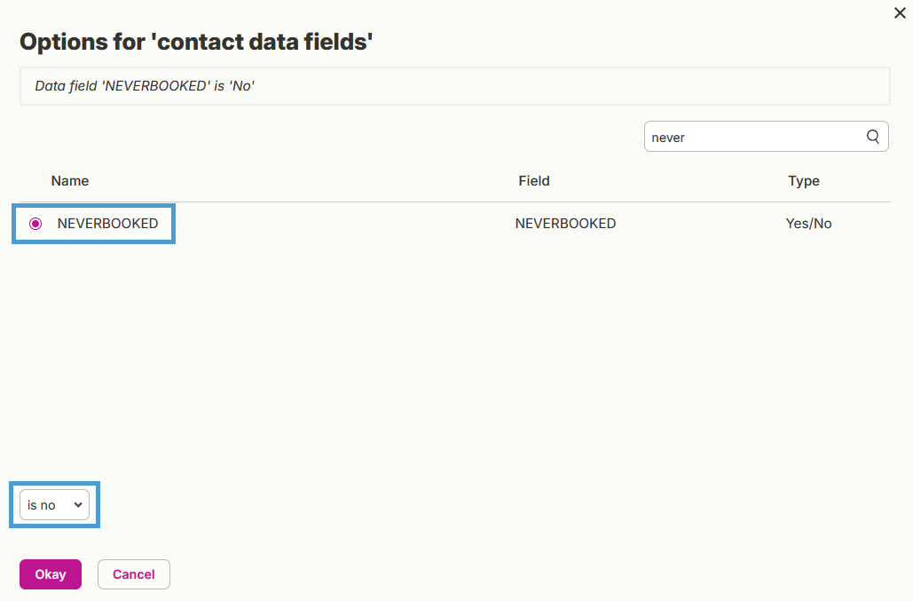
Task: Click the word 'No' in summary text
Action: (x=241, y=86)
